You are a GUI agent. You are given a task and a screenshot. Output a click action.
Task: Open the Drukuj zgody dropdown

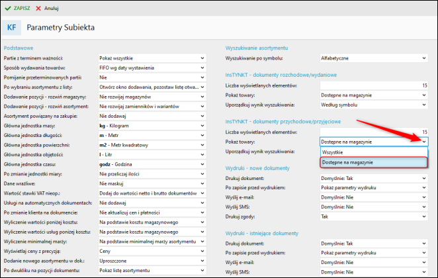pos(374,216)
